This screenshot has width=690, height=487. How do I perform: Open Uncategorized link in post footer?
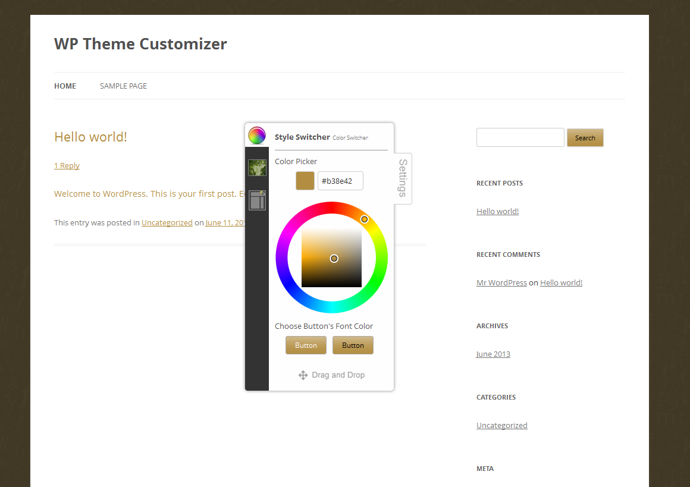[x=167, y=222]
